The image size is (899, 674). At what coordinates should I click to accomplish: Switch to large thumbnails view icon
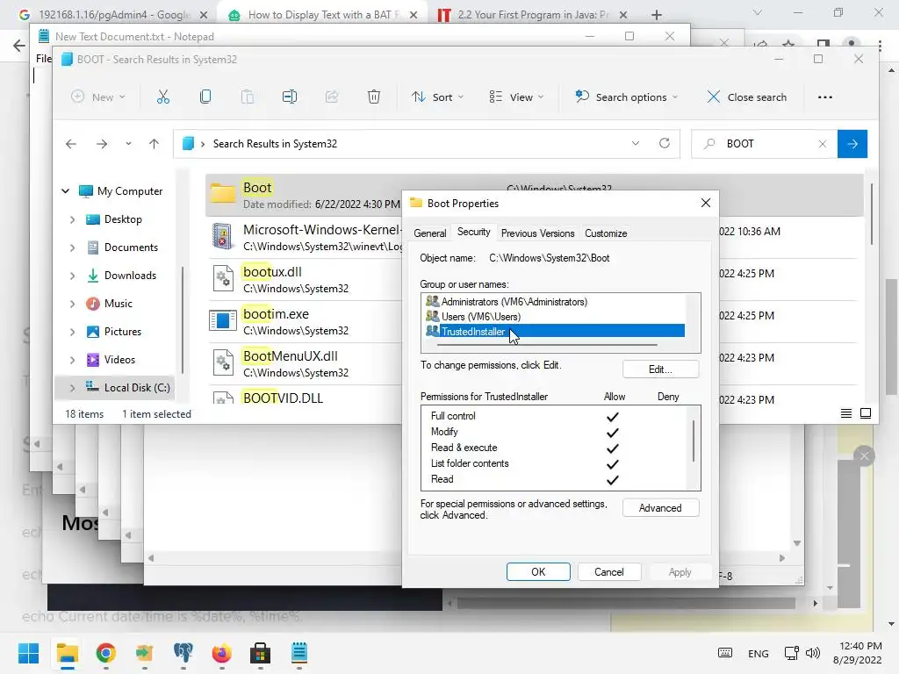tap(866, 413)
